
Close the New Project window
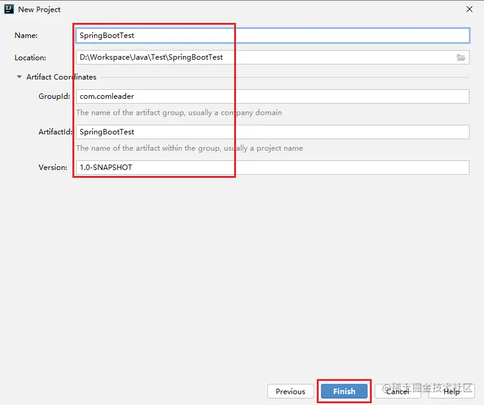tap(470, 9)
